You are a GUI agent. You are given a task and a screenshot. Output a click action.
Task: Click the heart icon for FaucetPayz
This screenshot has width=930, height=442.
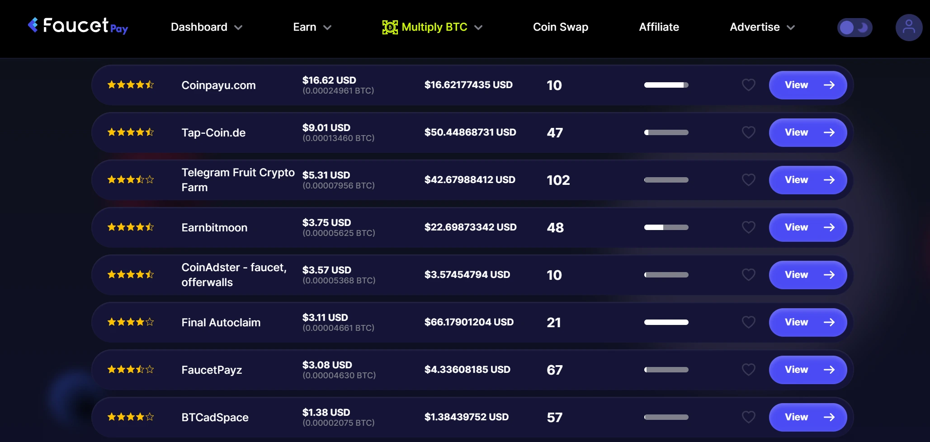(748, 369)
